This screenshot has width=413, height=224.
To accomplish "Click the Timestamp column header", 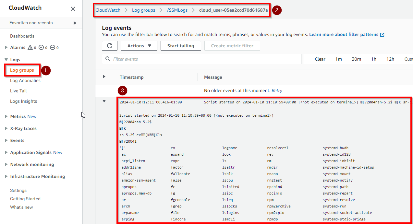I will coord(131,77).
